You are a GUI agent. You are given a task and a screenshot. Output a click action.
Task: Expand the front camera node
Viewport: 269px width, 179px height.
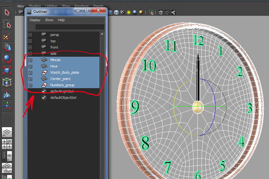(x=30, y=47)
